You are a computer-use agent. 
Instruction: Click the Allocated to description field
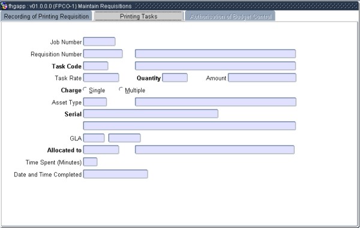[x=215, y=150]
